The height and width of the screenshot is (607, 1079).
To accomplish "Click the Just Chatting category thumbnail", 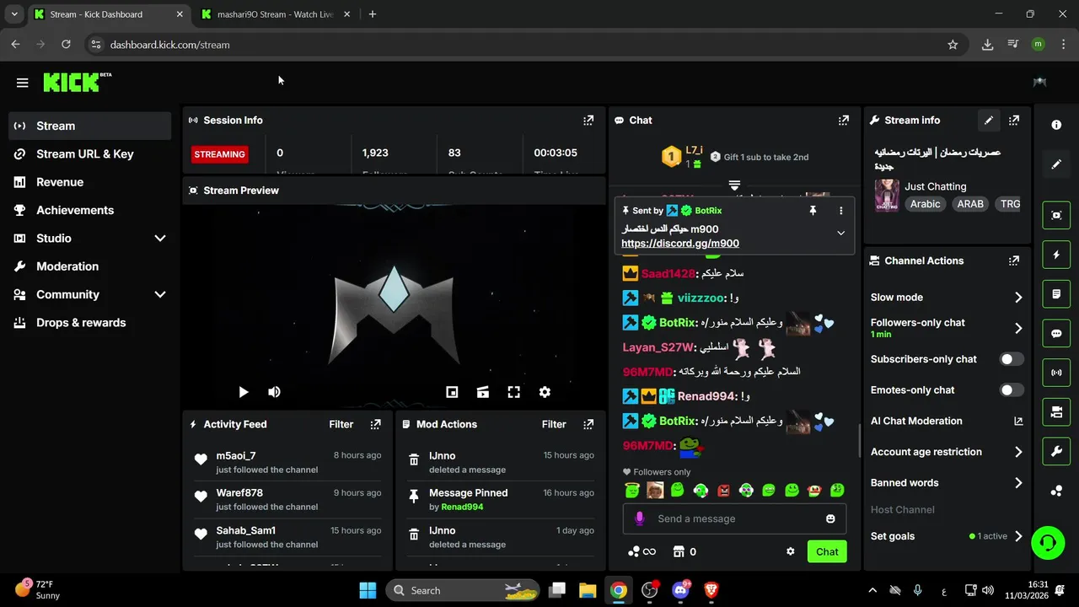I will coord(886,195).
